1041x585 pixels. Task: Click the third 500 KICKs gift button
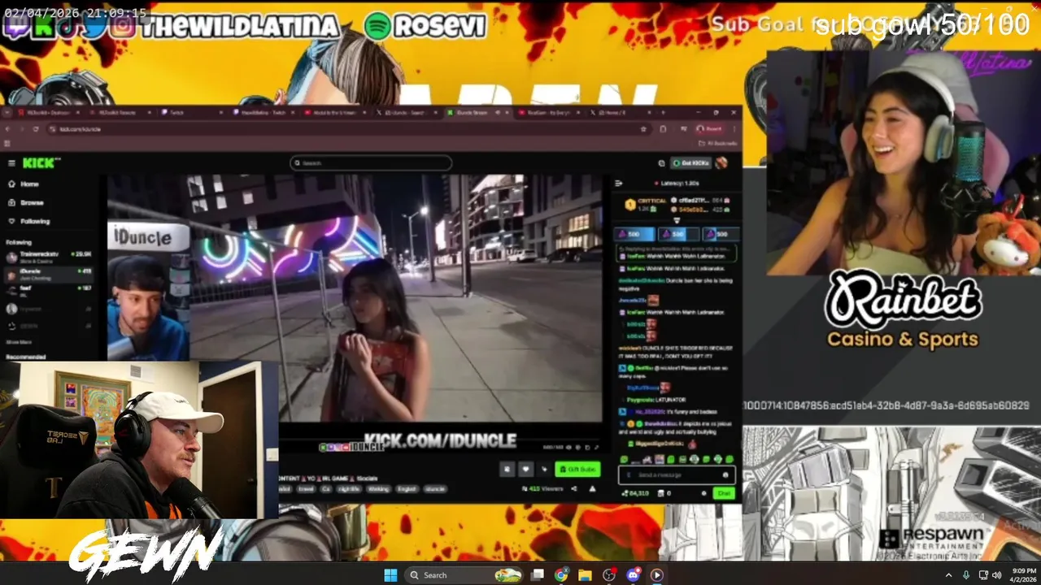tap(721, 234)
